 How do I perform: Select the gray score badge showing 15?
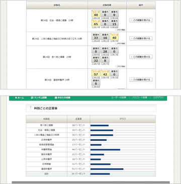[114, 23]
